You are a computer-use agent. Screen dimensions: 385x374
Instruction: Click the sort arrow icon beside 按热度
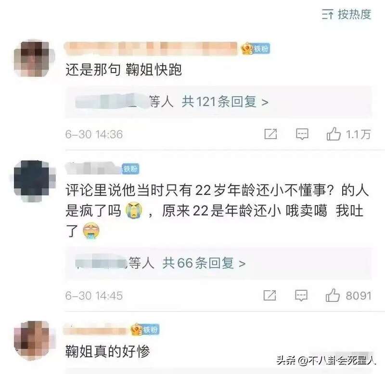coord(328,14)
